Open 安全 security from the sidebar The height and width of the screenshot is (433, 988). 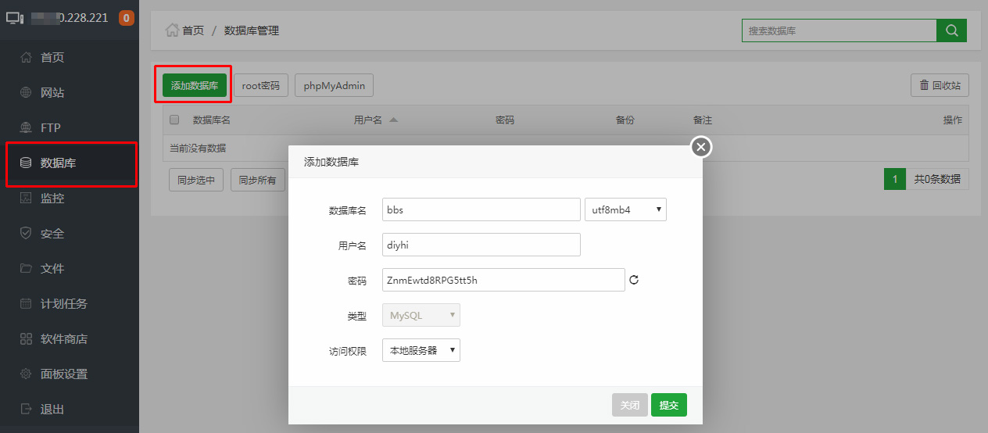click(x=52, y=233)
